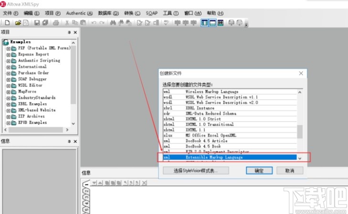
Task: Clear messages with the X icon in info toolbar
Action: (x=144, y=183)
